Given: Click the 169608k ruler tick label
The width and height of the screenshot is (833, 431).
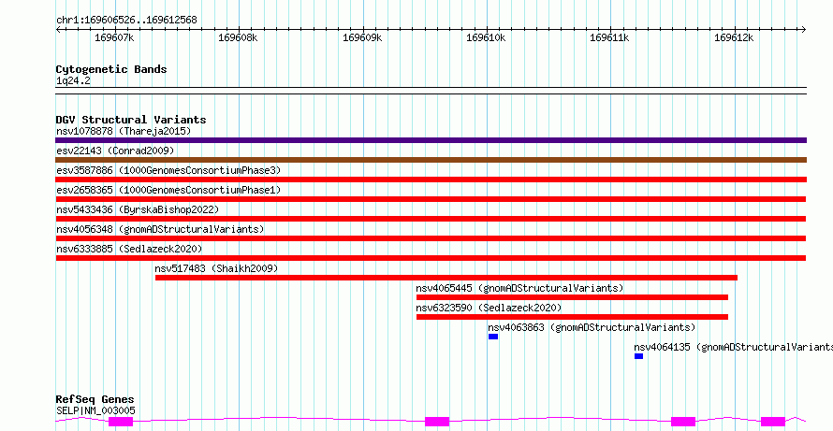Looking at the screenshot, I should pyautogui.click(x=238, y=37).
